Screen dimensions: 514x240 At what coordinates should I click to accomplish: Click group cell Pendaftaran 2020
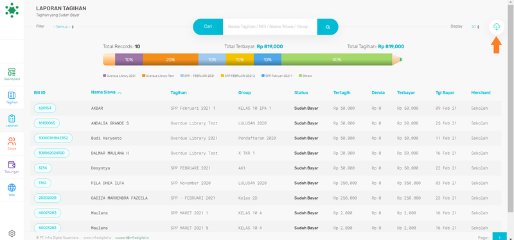257,138
